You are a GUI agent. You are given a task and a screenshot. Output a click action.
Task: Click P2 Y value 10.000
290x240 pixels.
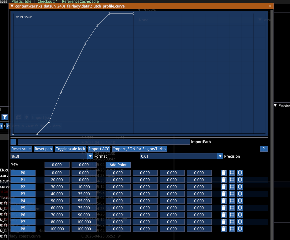84,187
